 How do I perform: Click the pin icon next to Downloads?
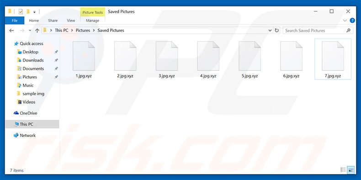click(56, 60)
